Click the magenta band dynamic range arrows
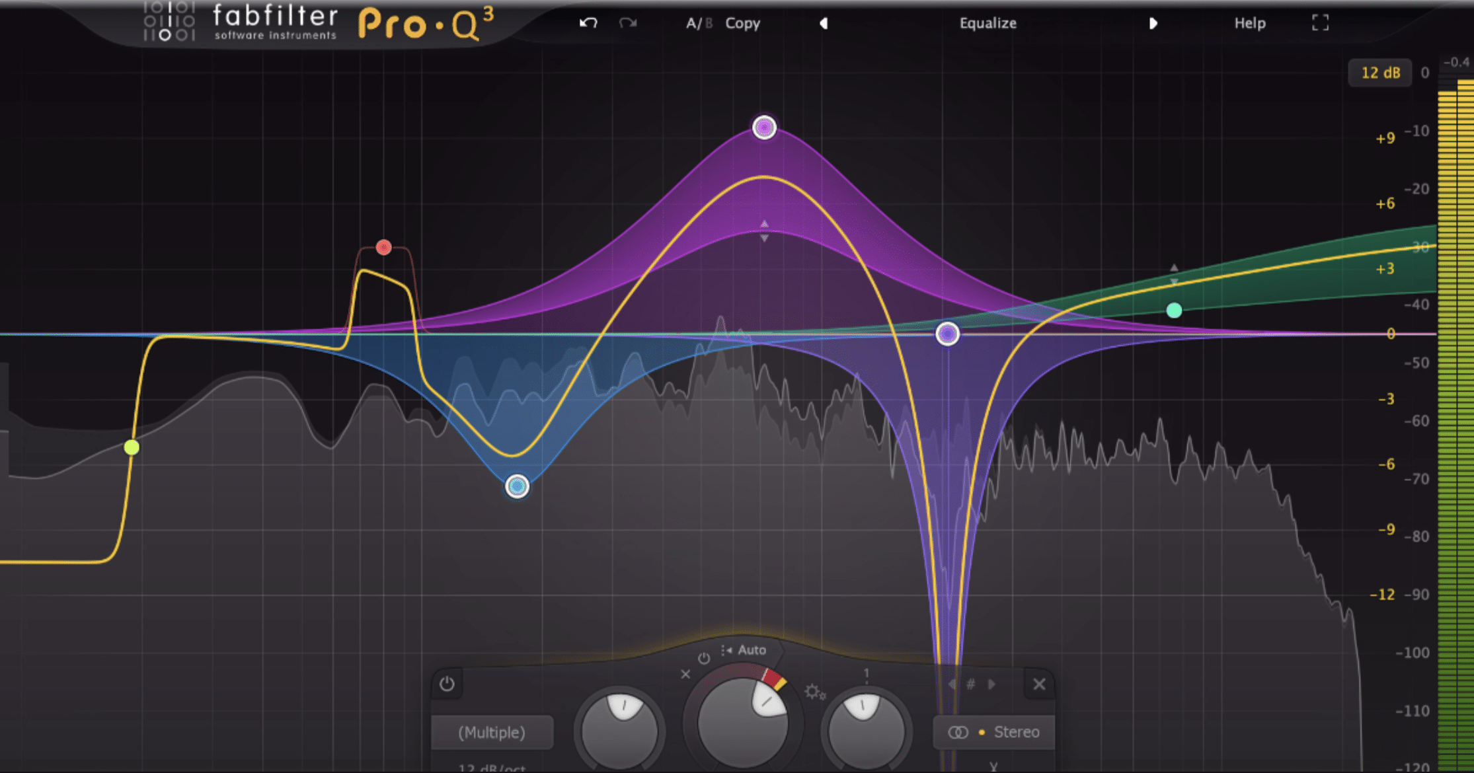 (764, 231)
